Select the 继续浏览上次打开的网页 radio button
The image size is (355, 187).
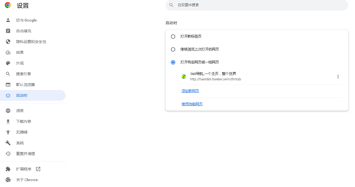[x=173, y=49]
